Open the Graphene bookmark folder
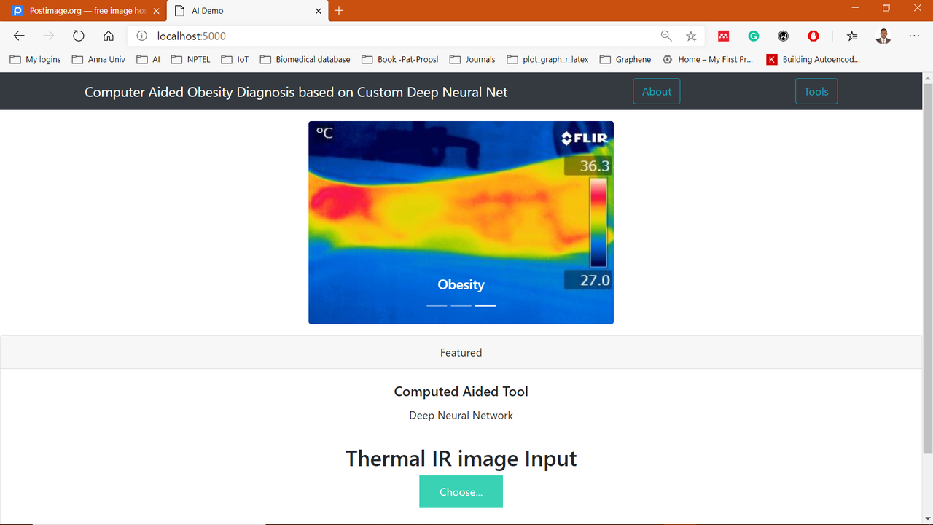Screen dimensions: 933x525 coord(625,60)
